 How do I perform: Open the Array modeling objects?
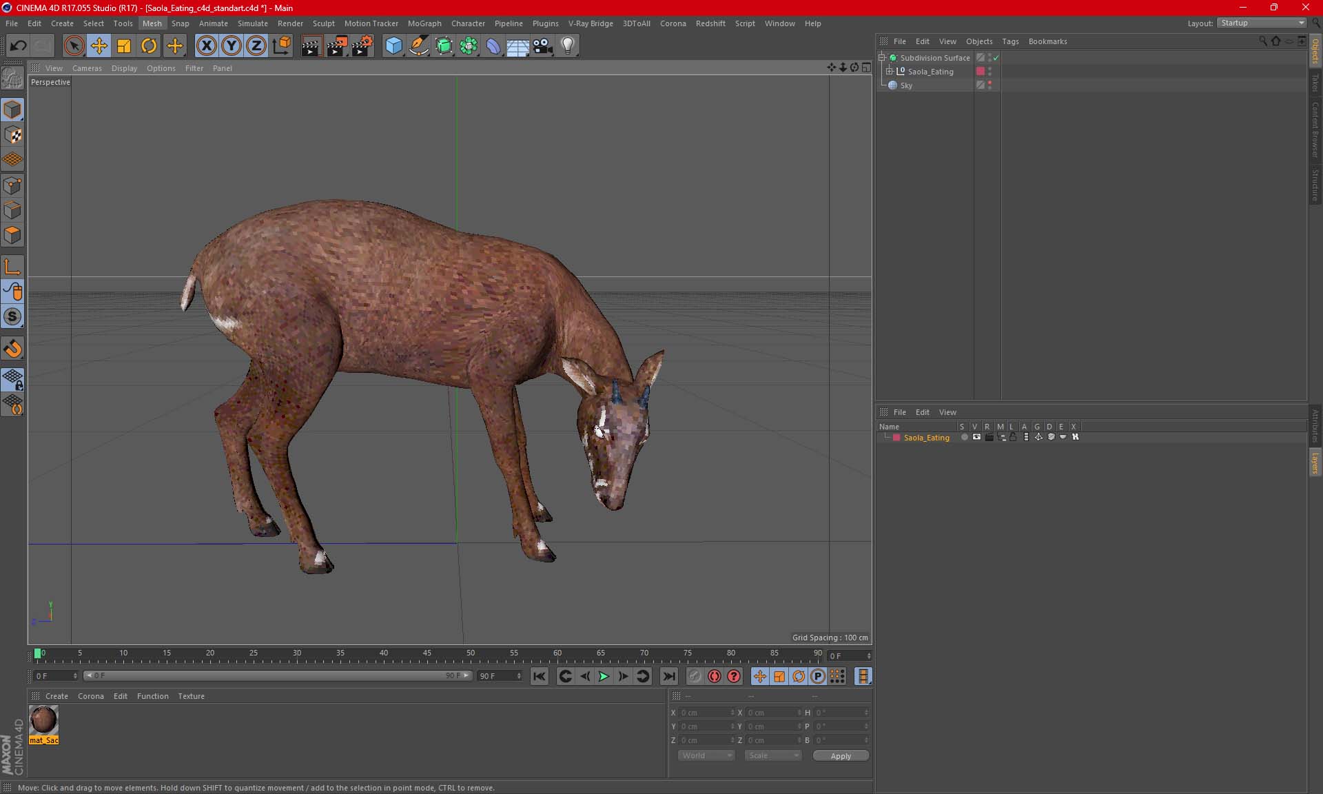click(469, 46)
